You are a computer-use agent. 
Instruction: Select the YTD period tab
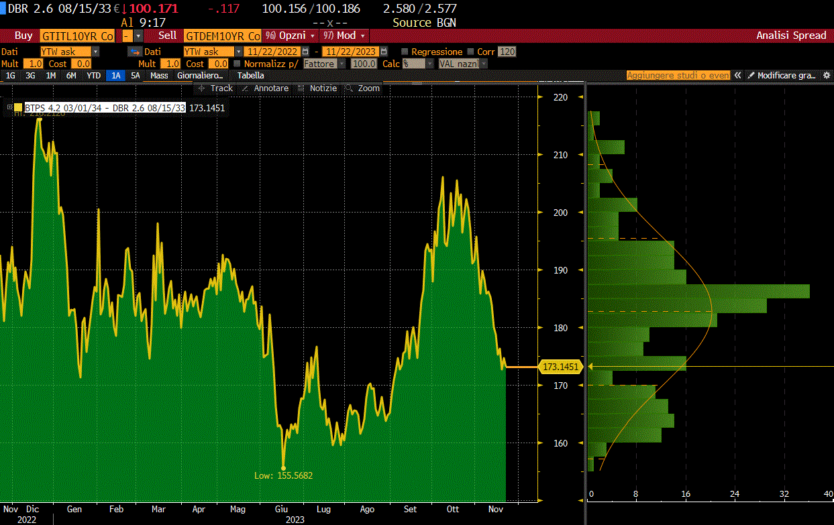click(94, 76)
